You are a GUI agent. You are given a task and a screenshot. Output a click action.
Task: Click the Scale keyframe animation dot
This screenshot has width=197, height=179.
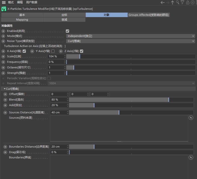tap(4, 56)
